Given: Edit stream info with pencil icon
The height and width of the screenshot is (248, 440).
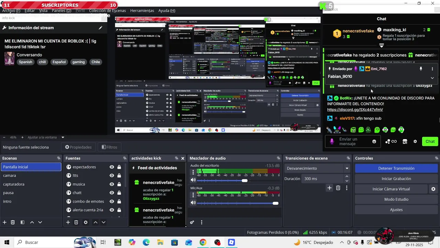Looking at the screenshot, I should pyautogui.click(x=100, y=28).
